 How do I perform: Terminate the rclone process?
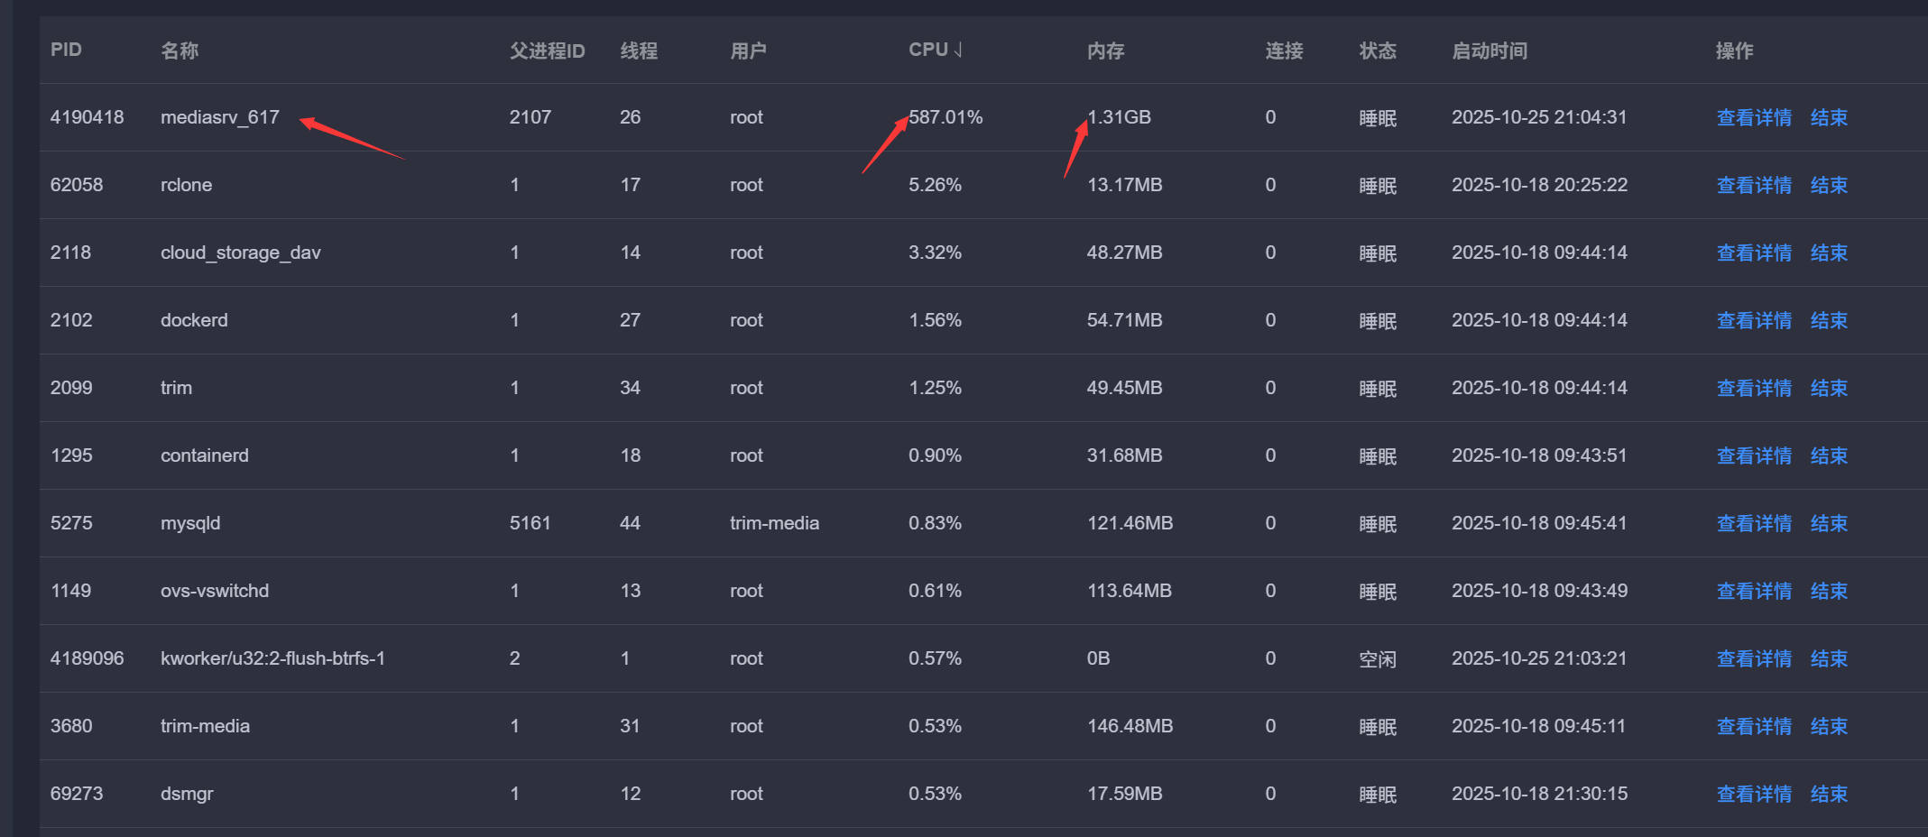pos(1828,186)
